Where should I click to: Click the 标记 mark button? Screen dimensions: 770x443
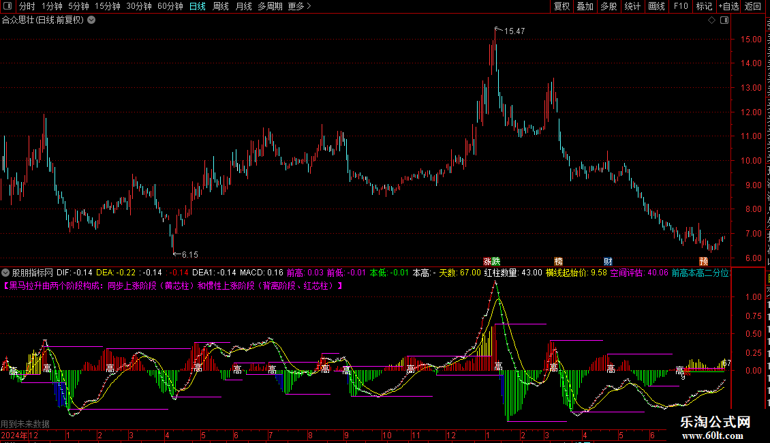point(704,6)
